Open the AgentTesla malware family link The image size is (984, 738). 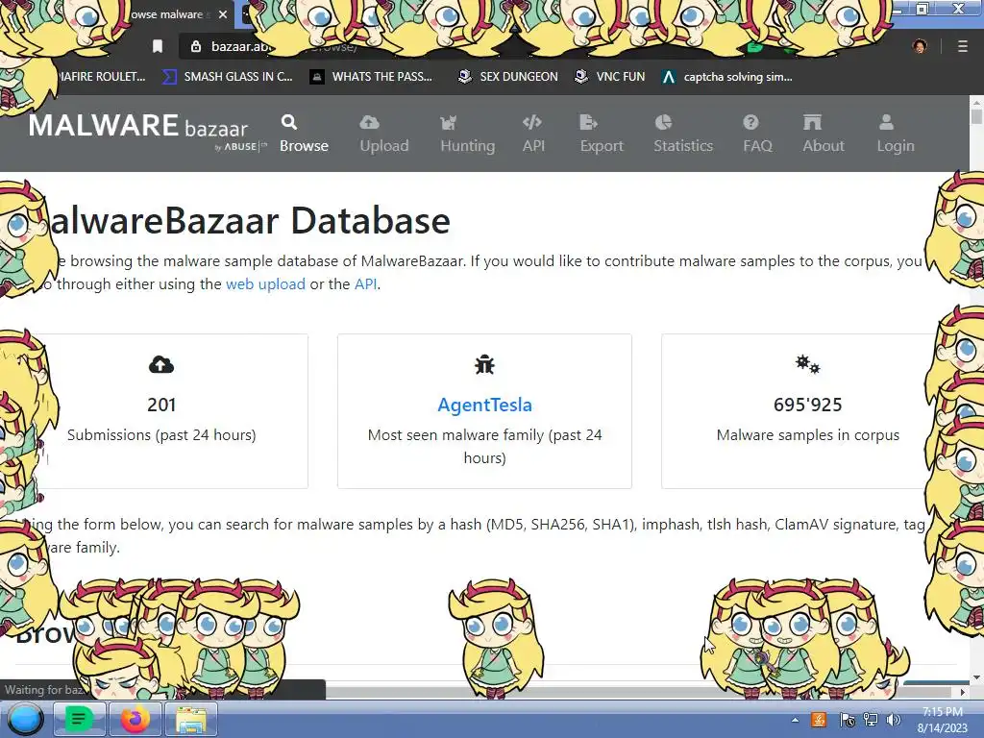484,405
